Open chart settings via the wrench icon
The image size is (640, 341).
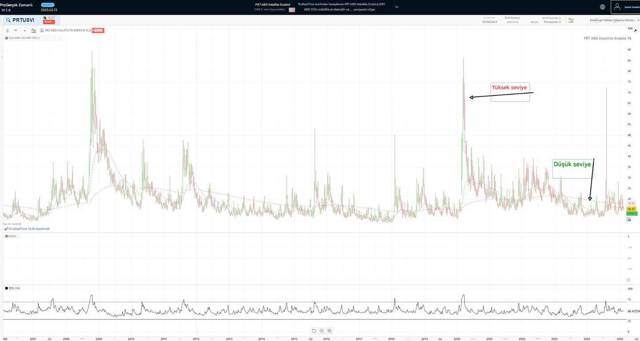coord(636,30)
